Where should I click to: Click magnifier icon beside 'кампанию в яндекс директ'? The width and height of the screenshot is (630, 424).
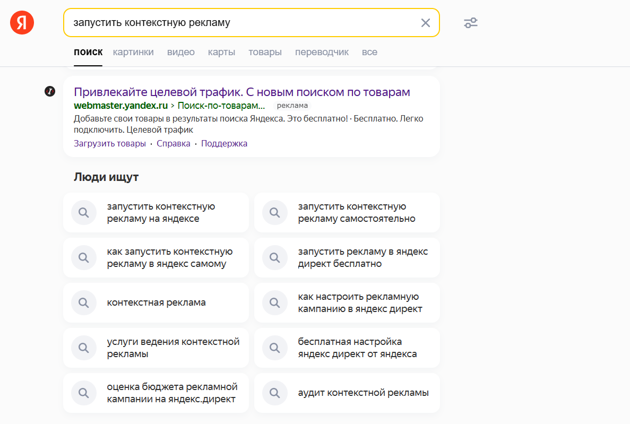point(275,302)
